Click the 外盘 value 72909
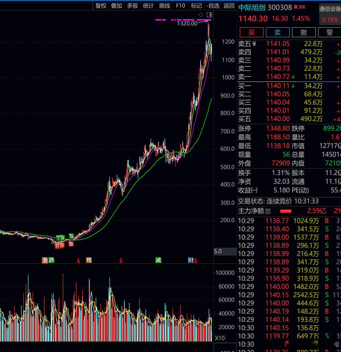Image resolution: width=341 pixels, height=352 pixels. (x=281, y=163)
